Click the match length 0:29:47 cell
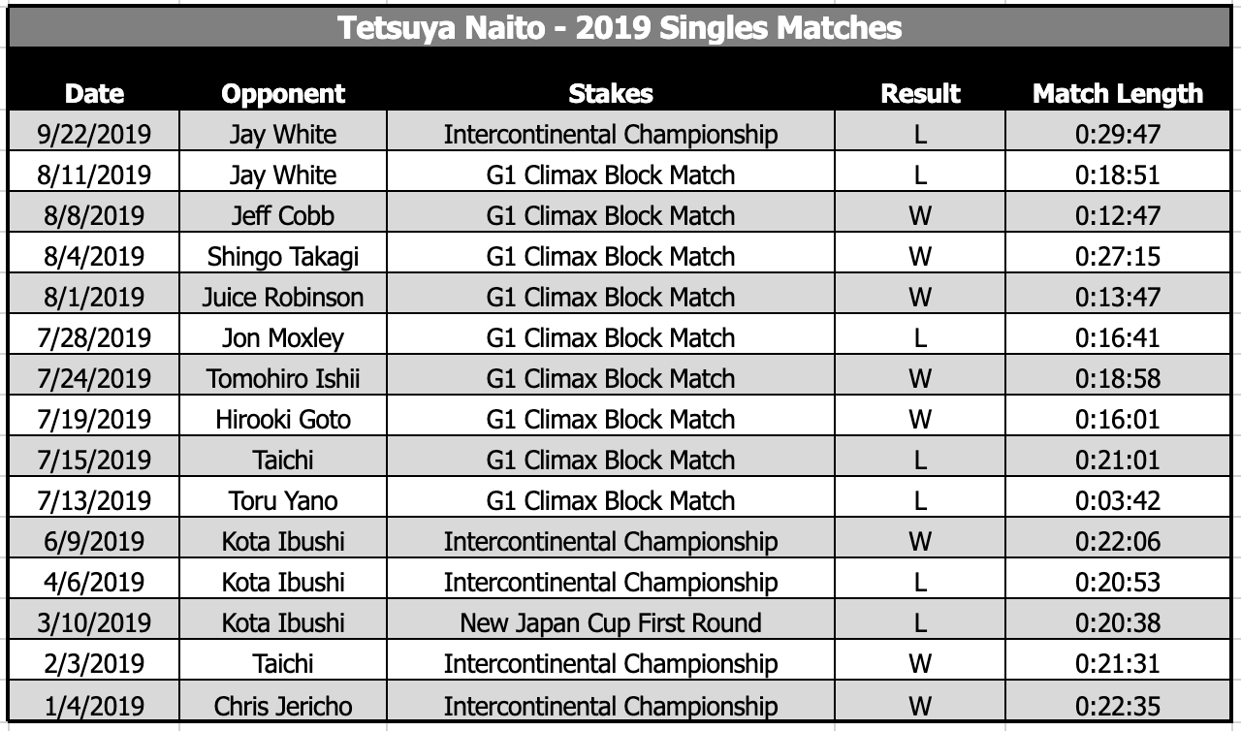1241x731 pixels. (1118, 134)
